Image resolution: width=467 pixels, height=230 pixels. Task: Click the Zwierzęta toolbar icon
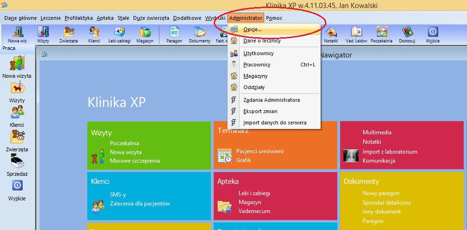[x=69, y=34]
